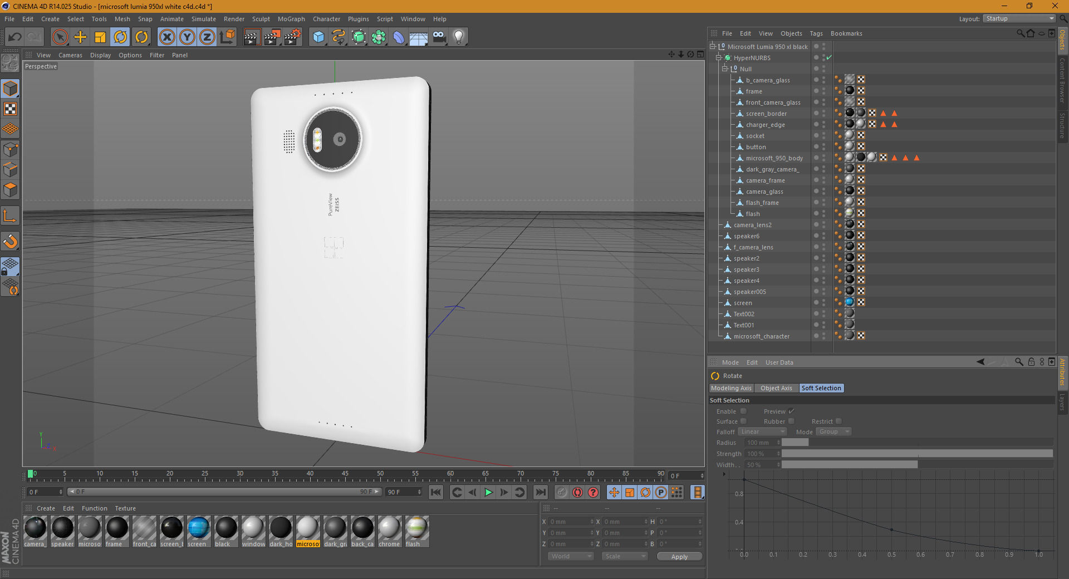1069x579 pixels.
Task: Open the Mode Group dropdown
Action: tap(833, 432)
